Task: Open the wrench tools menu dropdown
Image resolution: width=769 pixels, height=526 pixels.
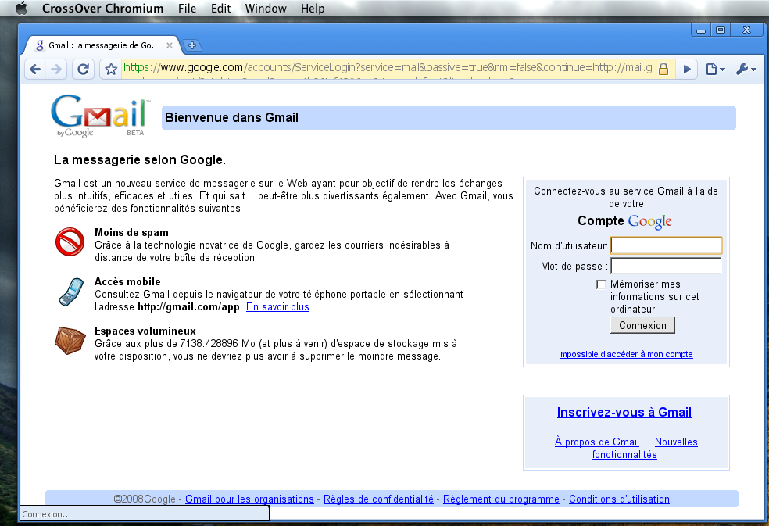Action: [x=746, y=70]
